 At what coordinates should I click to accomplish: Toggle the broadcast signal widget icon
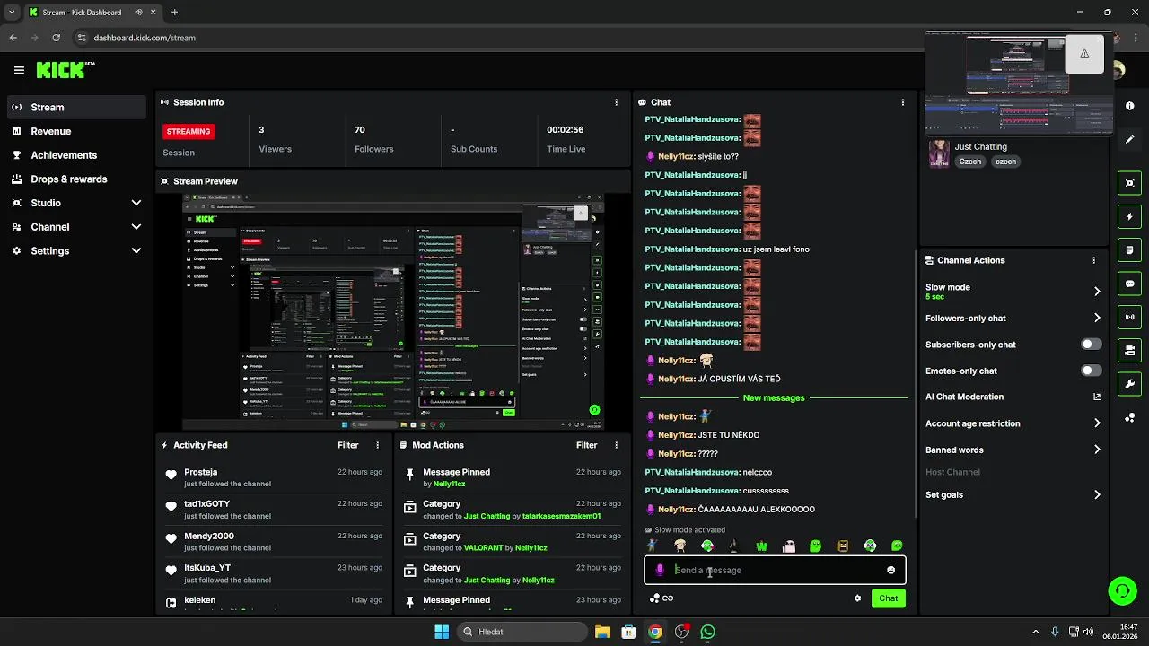click(x=1129, y=317)
